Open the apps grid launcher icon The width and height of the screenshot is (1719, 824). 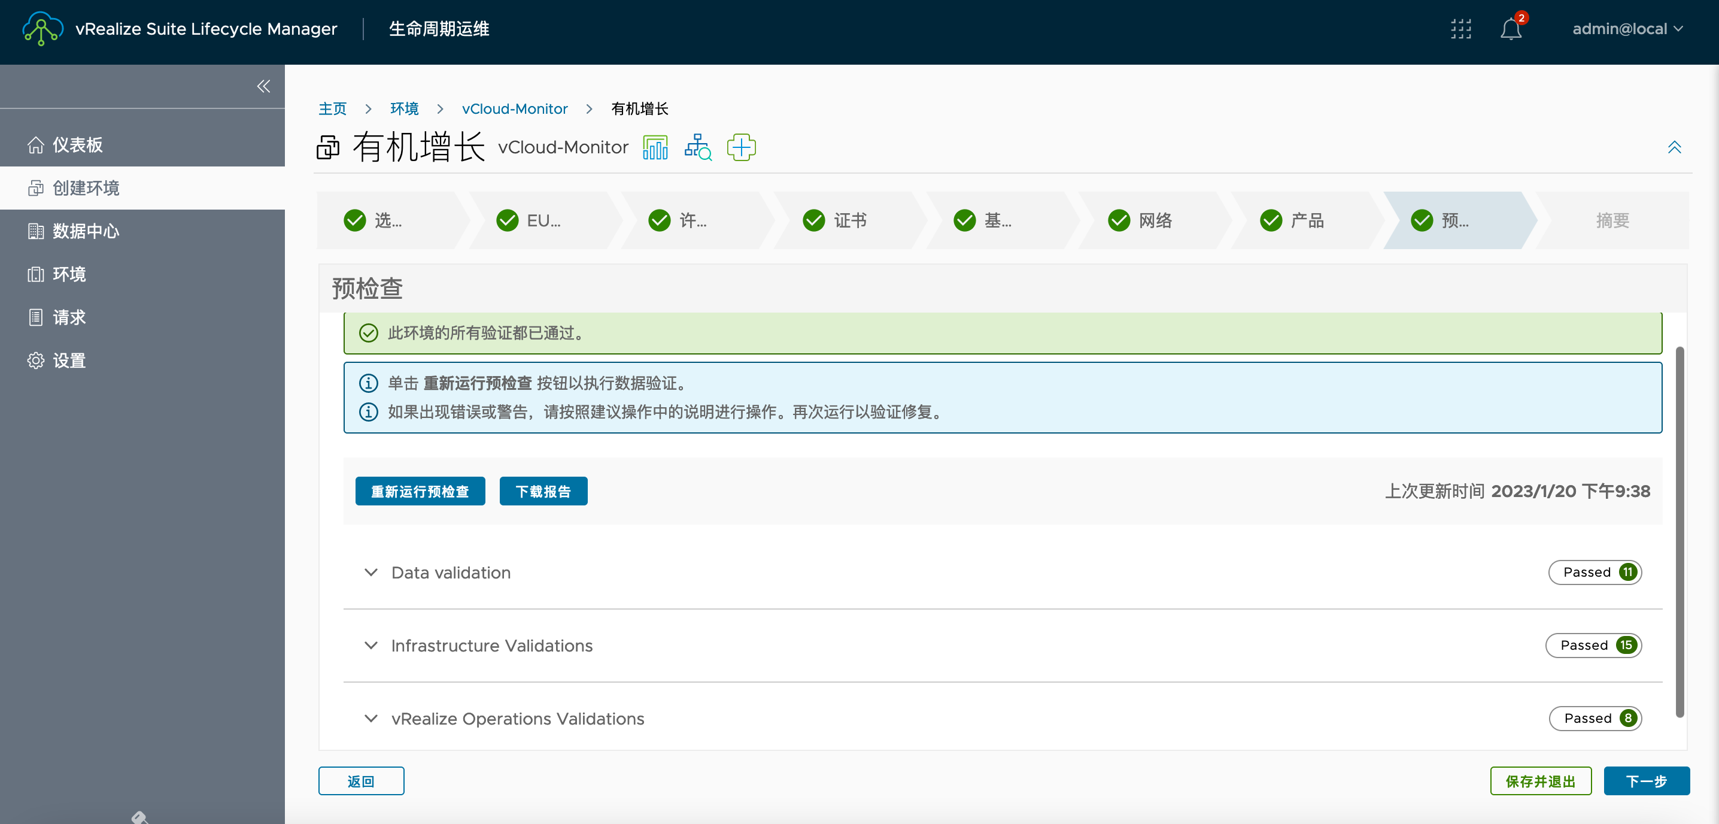(1461, 29)
